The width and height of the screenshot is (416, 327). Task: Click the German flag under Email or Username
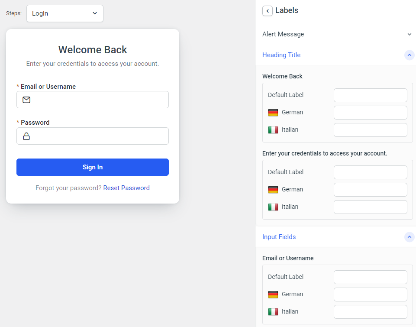[273, 294]
